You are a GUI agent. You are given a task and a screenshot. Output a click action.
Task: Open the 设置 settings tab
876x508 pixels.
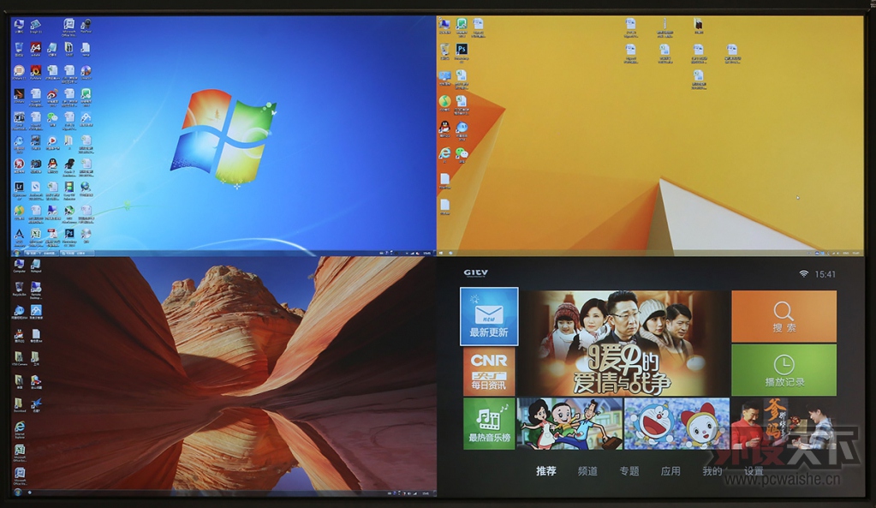pos(754,471)
